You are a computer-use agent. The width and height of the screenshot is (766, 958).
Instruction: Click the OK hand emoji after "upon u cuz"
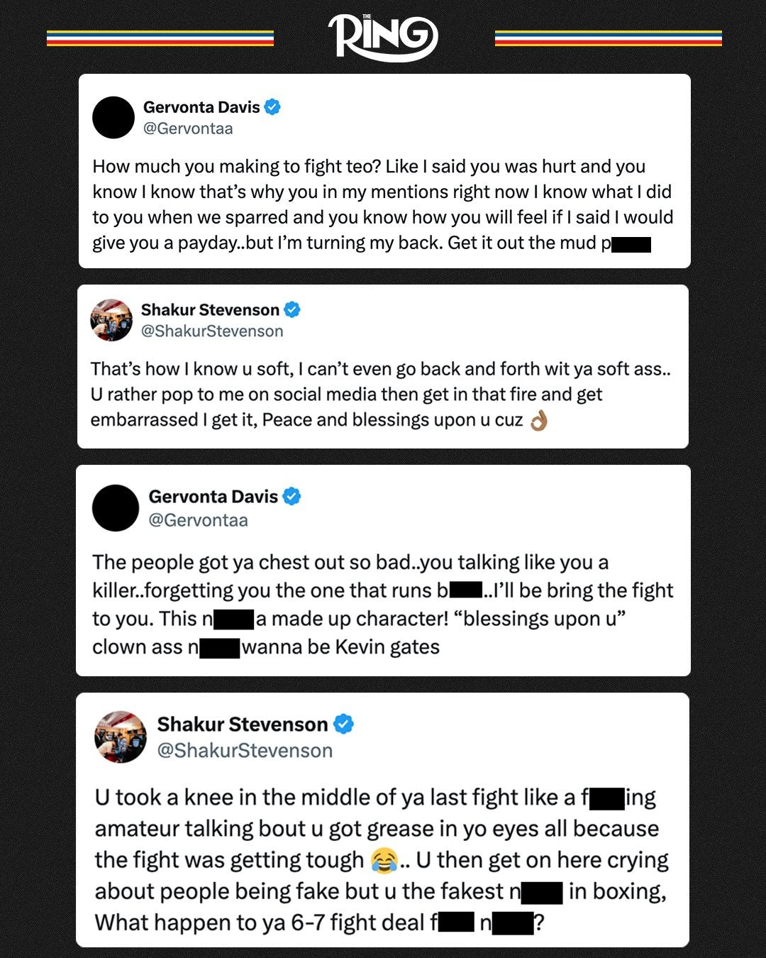539,421
